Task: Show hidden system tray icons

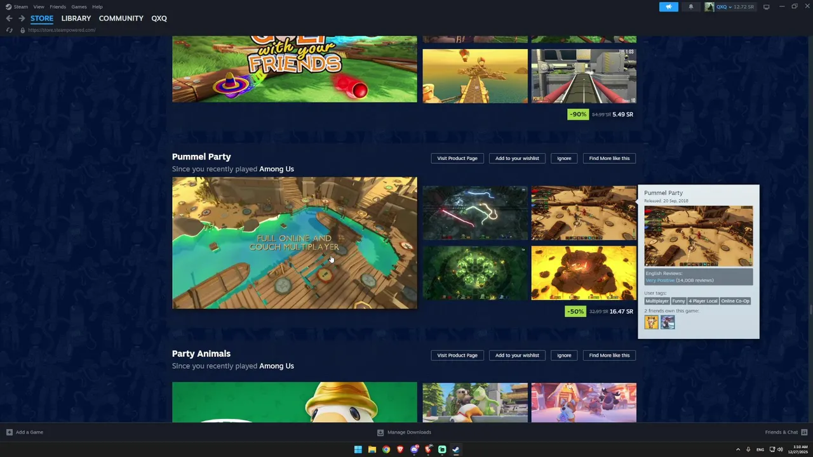Action: click(x=738, y=449)
